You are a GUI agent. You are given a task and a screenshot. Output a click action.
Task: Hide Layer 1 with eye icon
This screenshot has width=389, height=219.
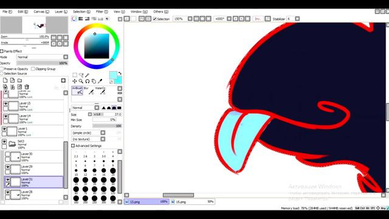pos(4,129)
